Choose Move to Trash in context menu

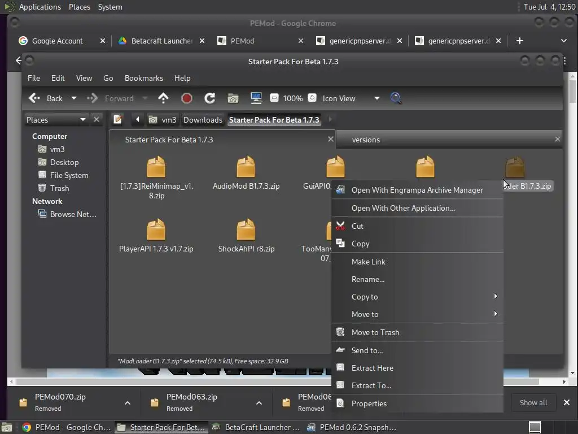pos(418,332)
